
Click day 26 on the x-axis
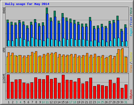pyautogui.click(x=106, y=102)
